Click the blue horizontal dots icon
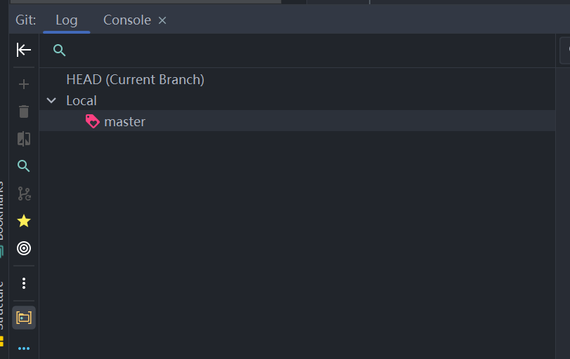Viewport: 570px width, 359px height. click(24, 348)
